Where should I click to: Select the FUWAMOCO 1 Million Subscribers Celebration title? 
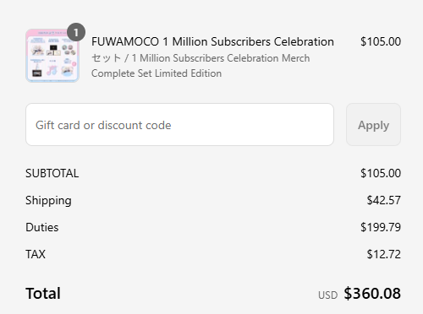click(212, 41)
